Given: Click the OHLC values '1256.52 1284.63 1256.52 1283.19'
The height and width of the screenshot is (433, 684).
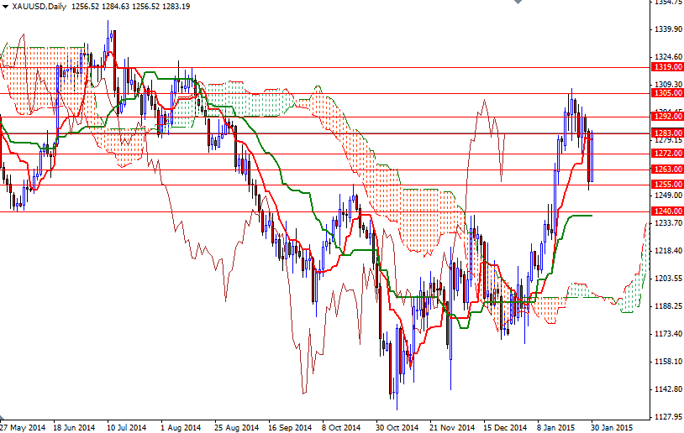Looking at the screenshot, I should 130,7.
